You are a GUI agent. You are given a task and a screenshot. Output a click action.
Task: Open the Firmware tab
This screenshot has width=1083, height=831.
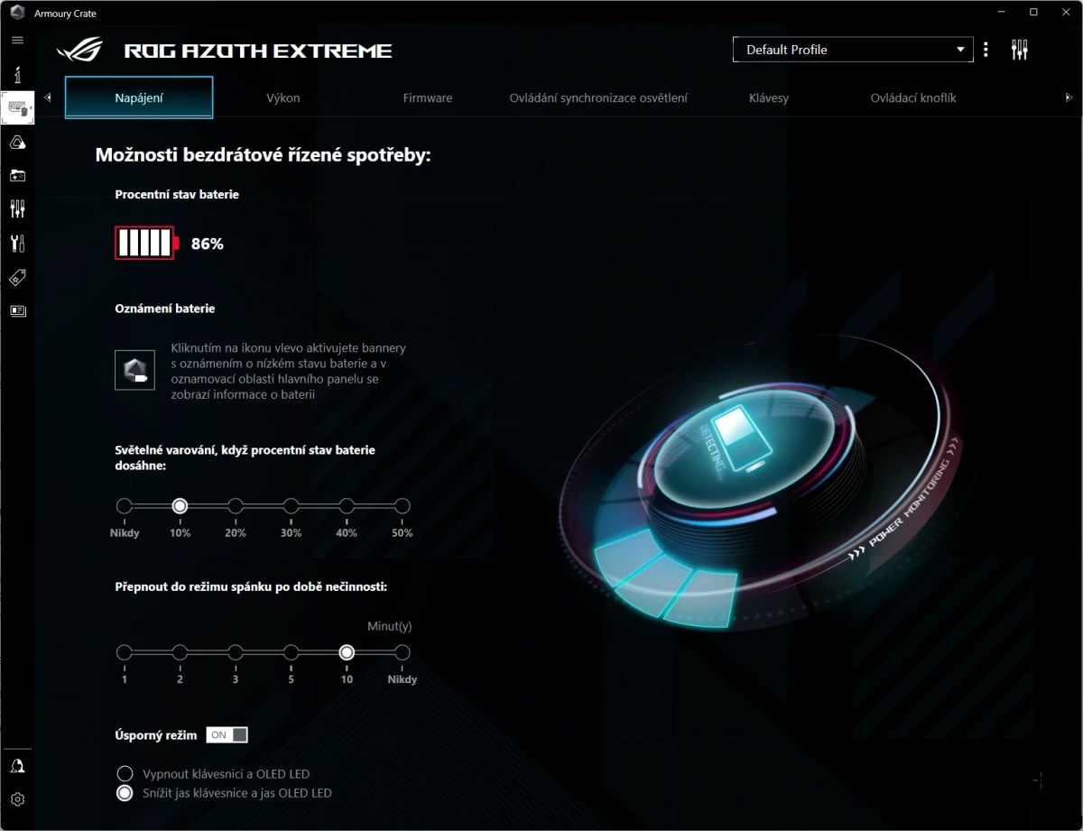(428, 97)
